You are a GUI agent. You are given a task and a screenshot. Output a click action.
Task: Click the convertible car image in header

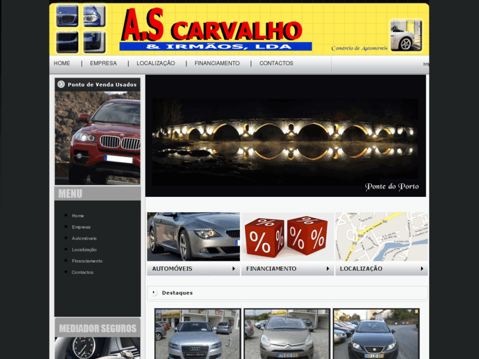pyautogui.click(x=406, y=36)
